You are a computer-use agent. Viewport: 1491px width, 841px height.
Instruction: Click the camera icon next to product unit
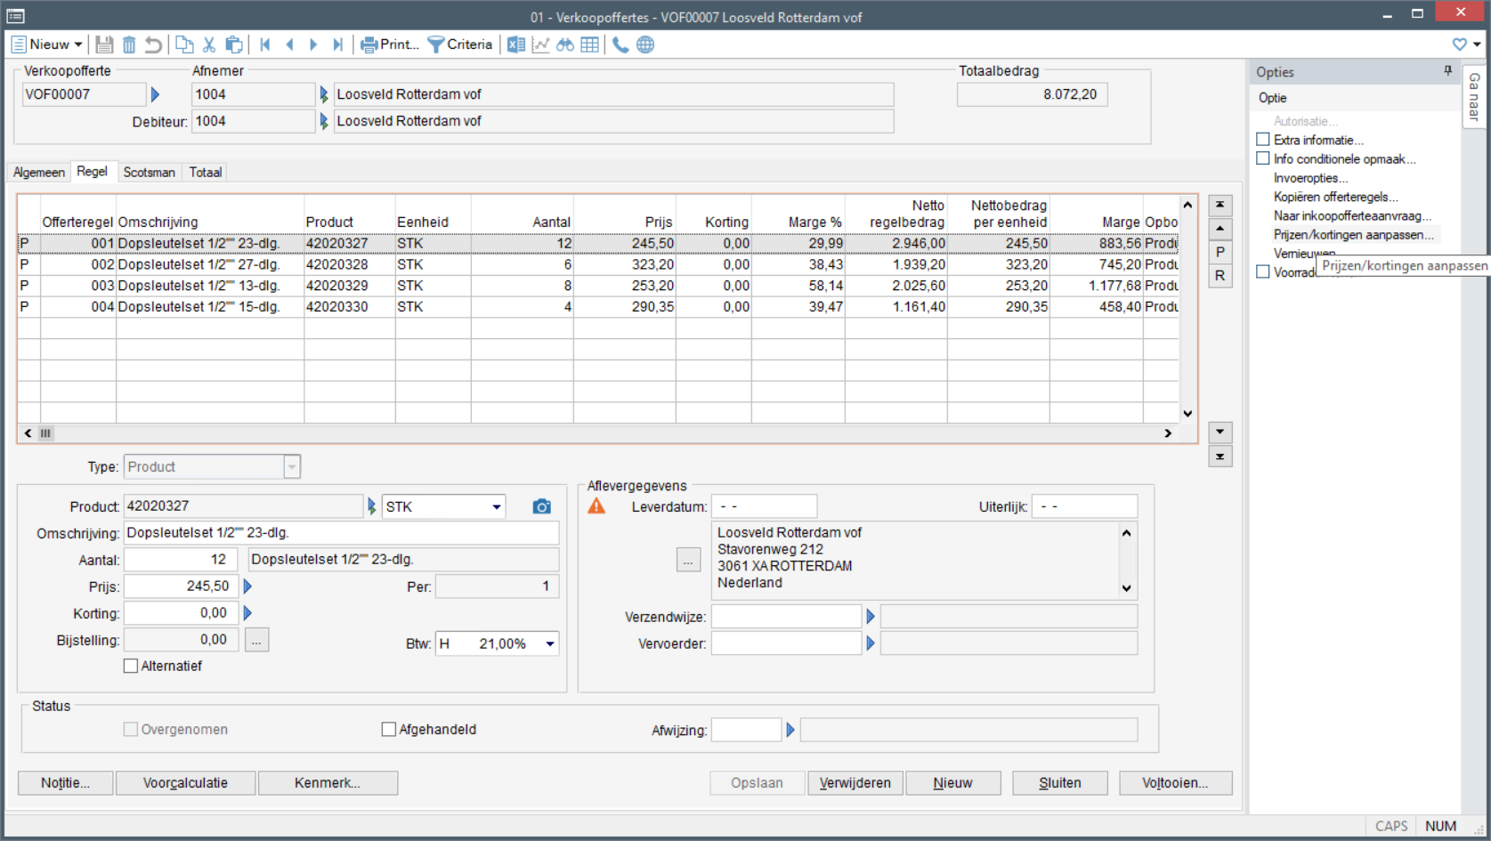click(x=541, y=506)
